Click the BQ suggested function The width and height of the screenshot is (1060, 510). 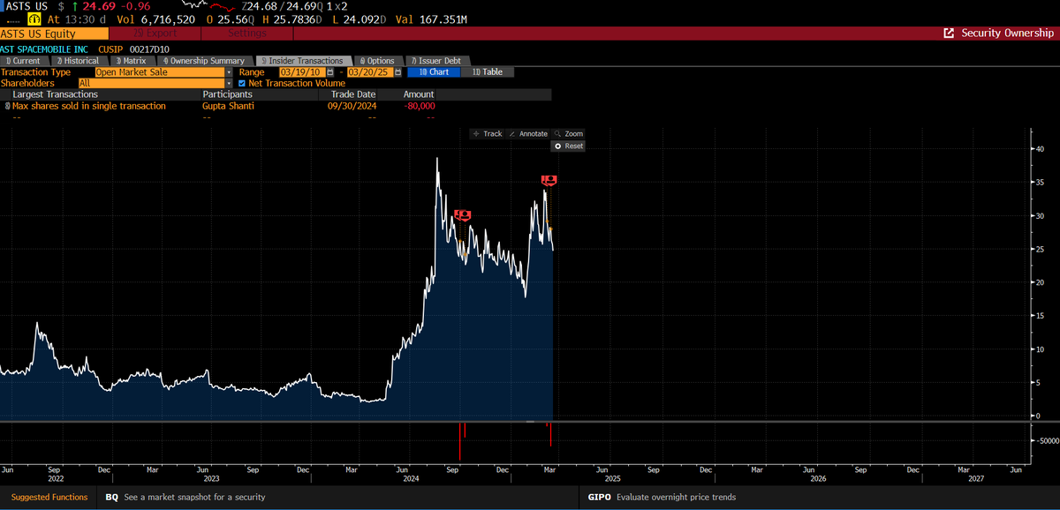[x=112, y=497]
